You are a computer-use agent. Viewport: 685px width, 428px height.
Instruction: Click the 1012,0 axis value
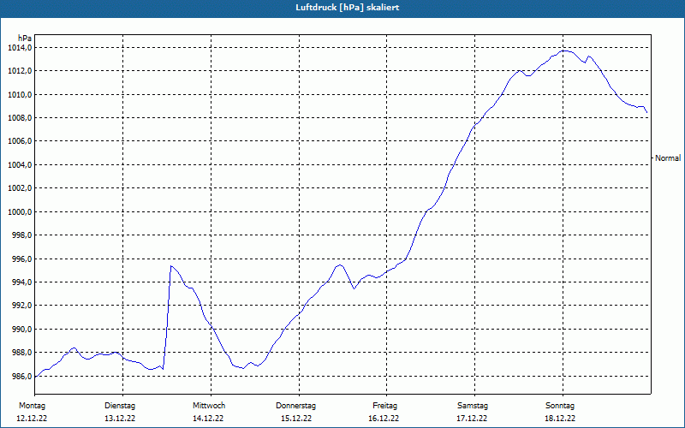pyautogui.click(x=20, y=71)
